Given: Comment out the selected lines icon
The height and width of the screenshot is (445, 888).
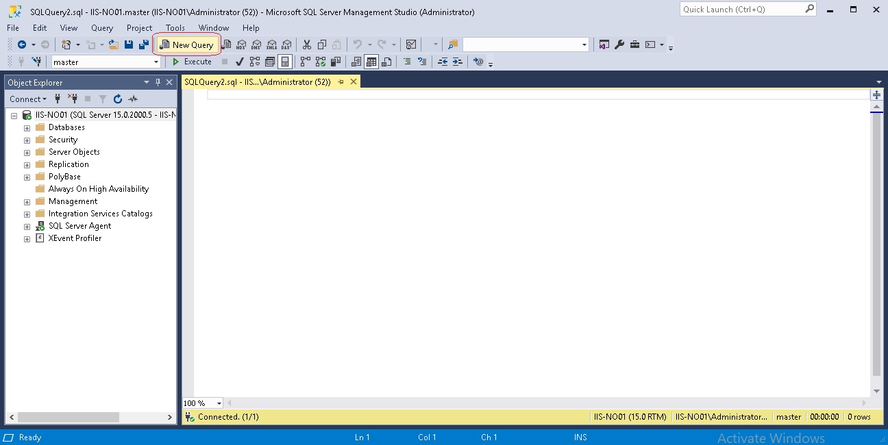Looking at the screenshot, I should click(406, 62).
